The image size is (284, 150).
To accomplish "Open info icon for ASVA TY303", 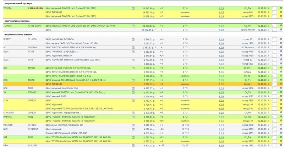I will [133, 52].
